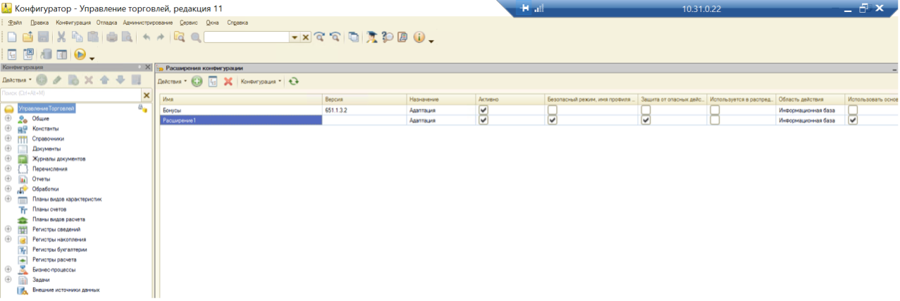Click the green refresh arrows icon

pyautogui.click(x=293, y=82)
